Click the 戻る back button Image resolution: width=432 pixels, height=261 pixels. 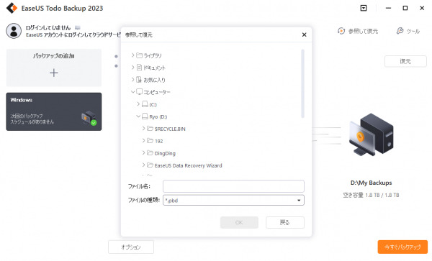coord(285,222)
